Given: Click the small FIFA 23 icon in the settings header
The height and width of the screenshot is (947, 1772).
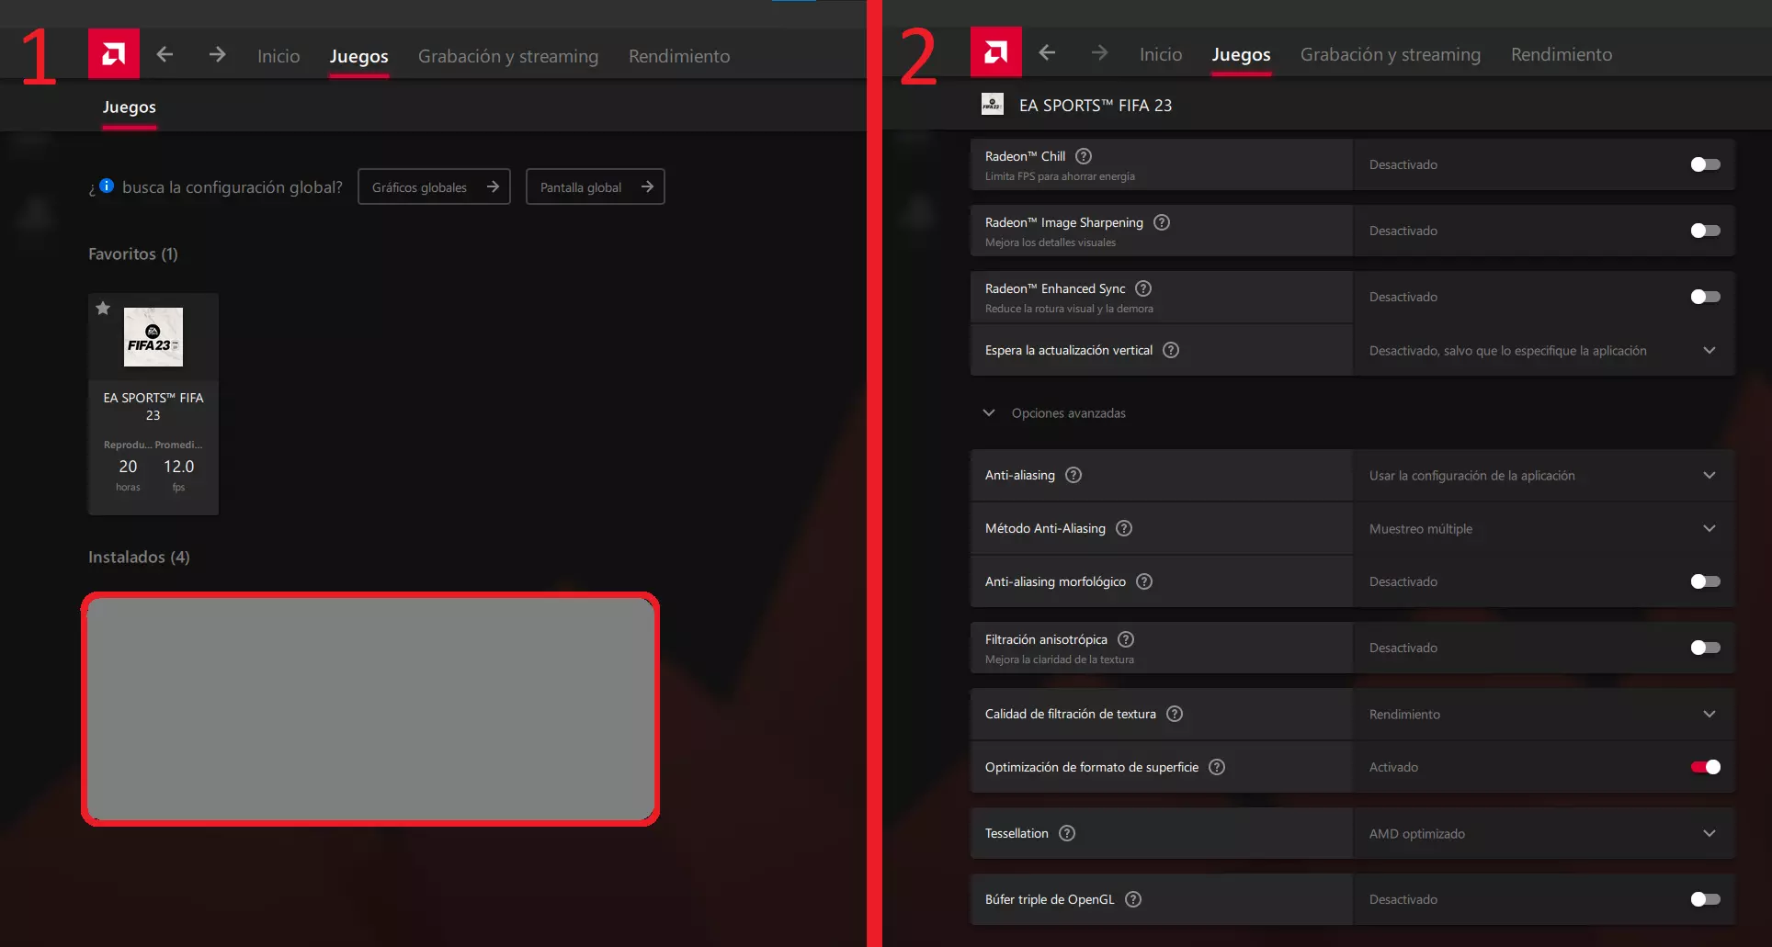Looking at the screenshot, I should point(993,105).
